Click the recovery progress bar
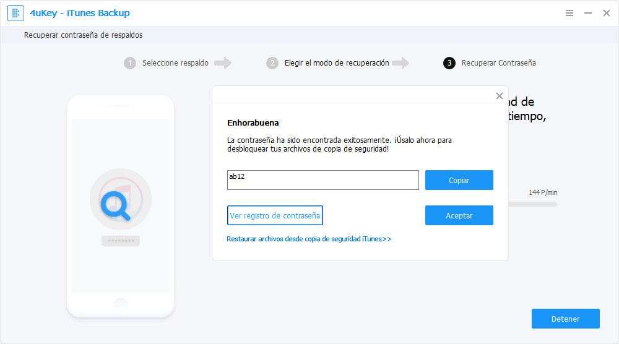This screenshot has height=344, width=619. pyautogui.click(x=532, y=204)
